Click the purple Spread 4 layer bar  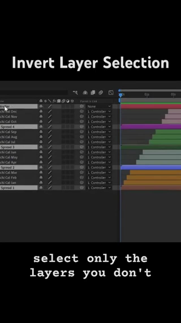(x=150, y=127)
